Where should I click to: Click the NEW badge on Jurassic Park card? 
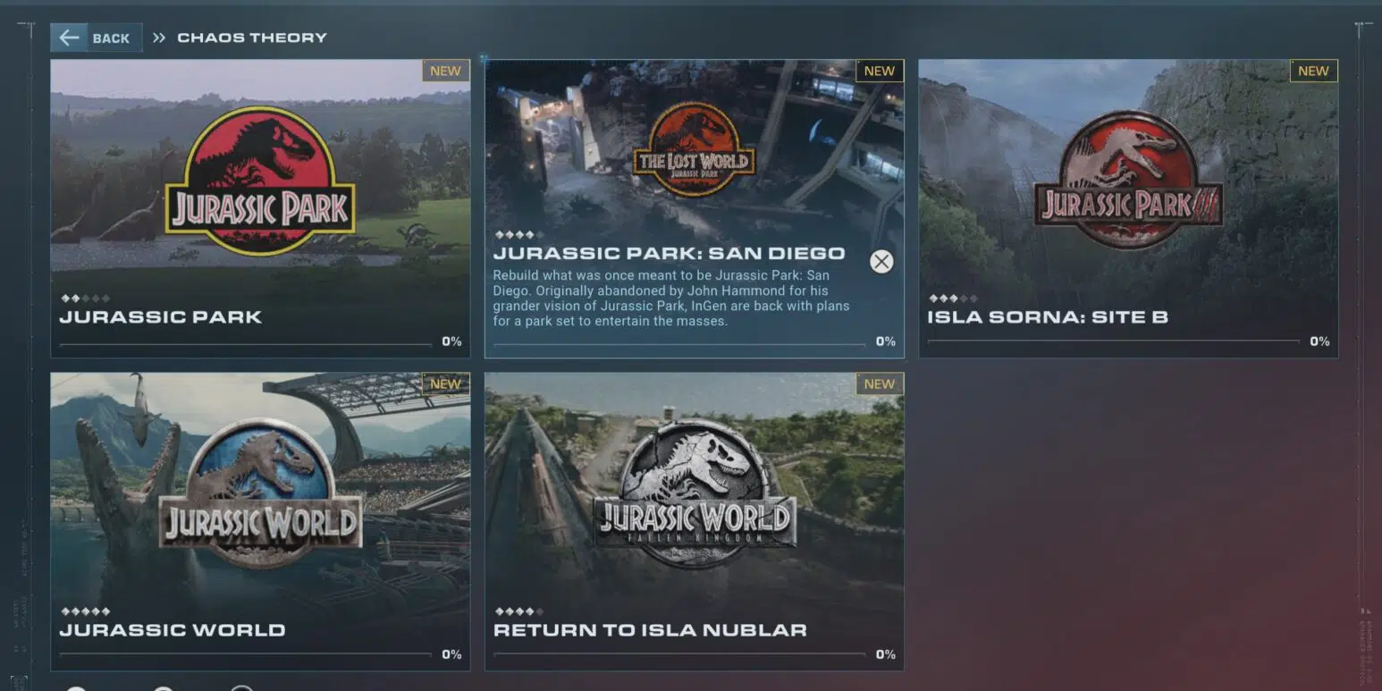click(445, 71)
